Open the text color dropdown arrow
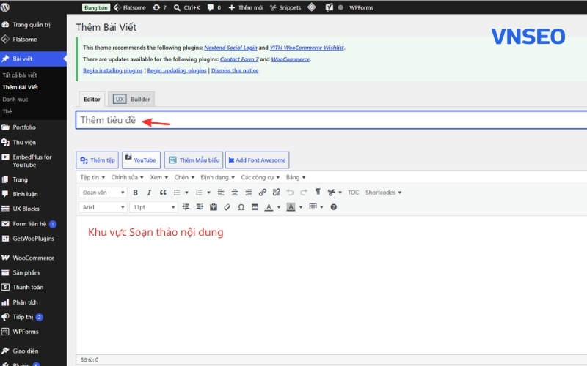Viewport: 587px width, 366px height. 279,207
